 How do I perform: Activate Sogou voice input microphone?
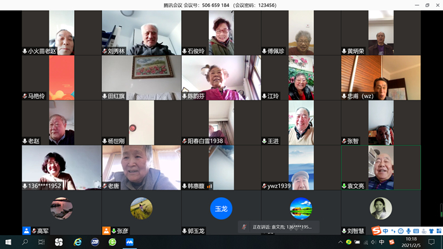pos(408,231)
